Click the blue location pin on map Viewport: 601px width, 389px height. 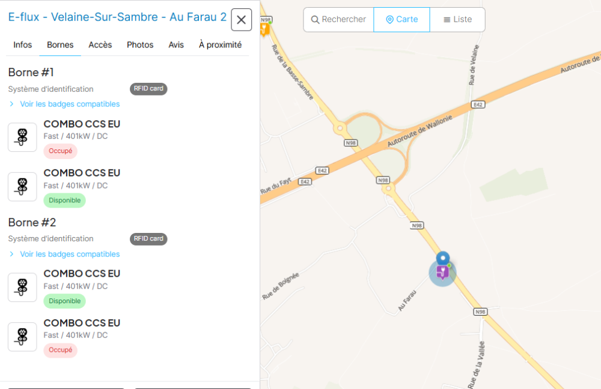443,258
